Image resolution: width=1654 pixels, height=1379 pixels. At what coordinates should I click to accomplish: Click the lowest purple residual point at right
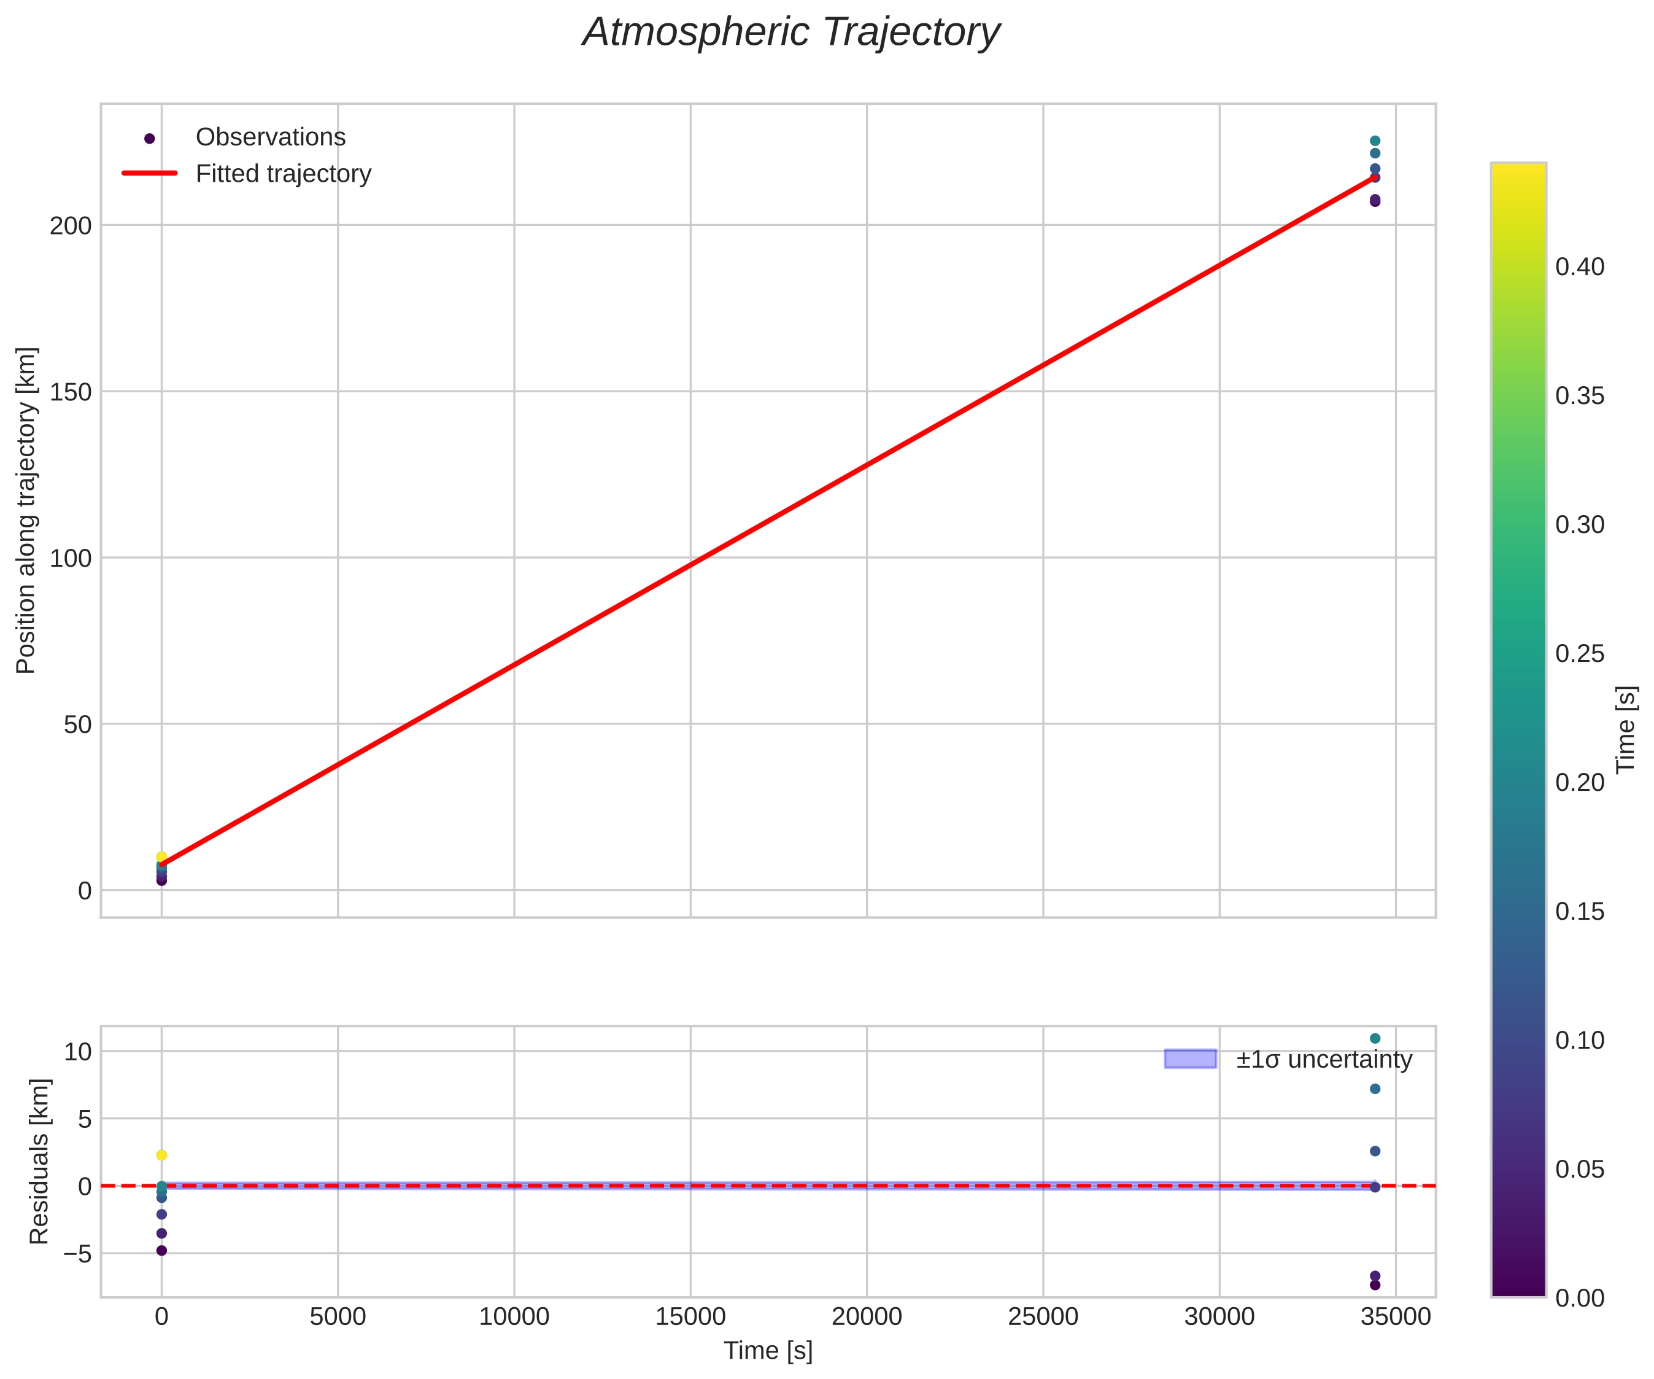(1375, 1285)
